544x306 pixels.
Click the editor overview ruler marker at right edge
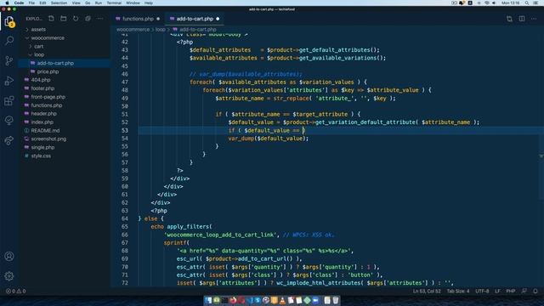click(x=541, y=156)
